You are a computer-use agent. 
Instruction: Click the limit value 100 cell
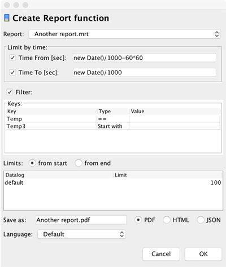tap(216, 183)
